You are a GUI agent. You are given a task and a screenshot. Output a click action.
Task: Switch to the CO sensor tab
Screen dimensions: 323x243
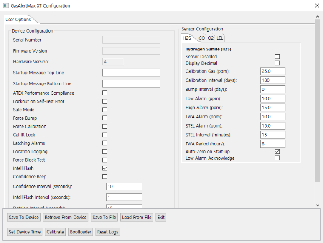coord(202,38)
